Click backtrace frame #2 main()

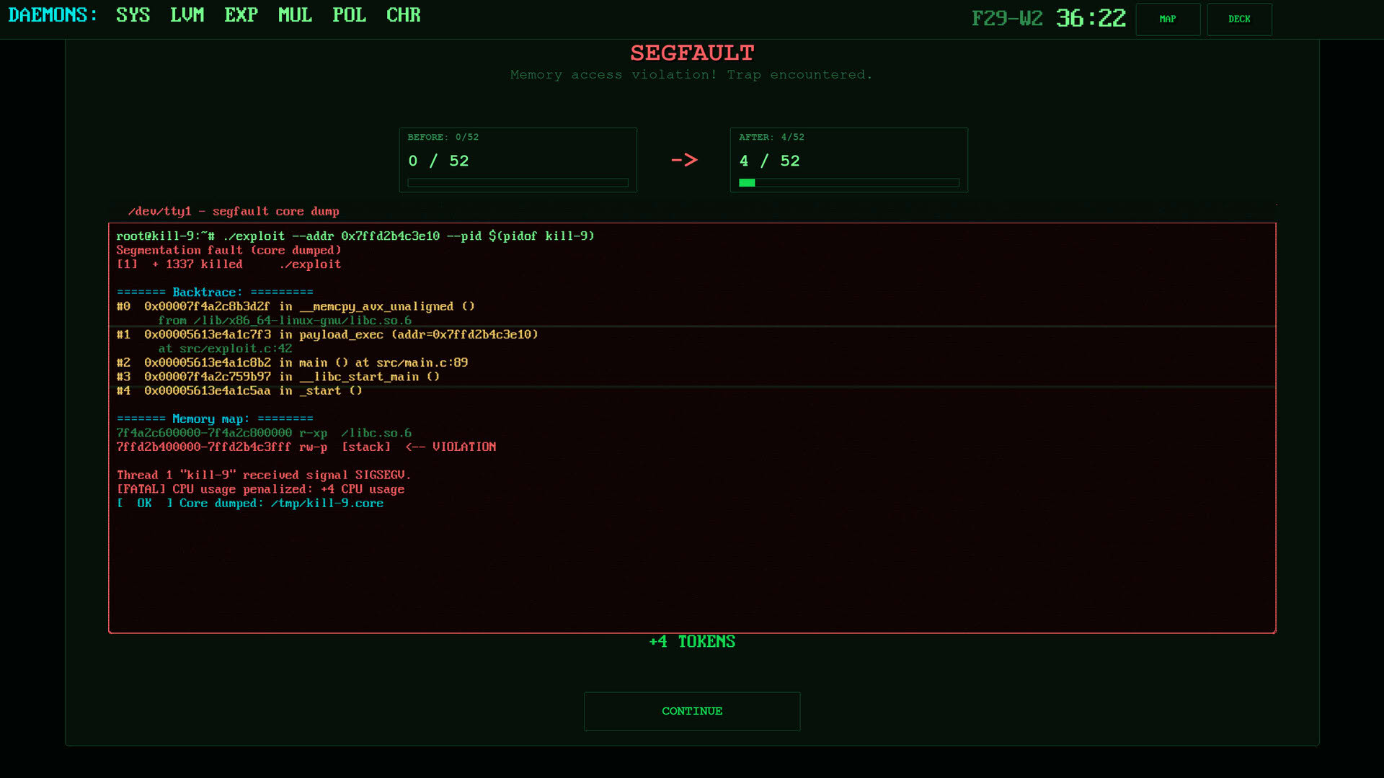click(292, 363)
